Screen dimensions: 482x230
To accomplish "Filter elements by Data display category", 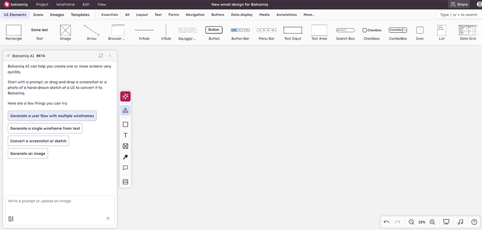I will click(x=242, y=14).
